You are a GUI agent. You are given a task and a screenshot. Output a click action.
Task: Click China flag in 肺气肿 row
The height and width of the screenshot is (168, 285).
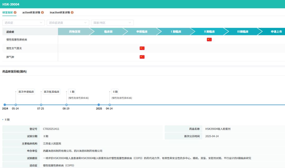pyautogui.click(x=142, y=57)
